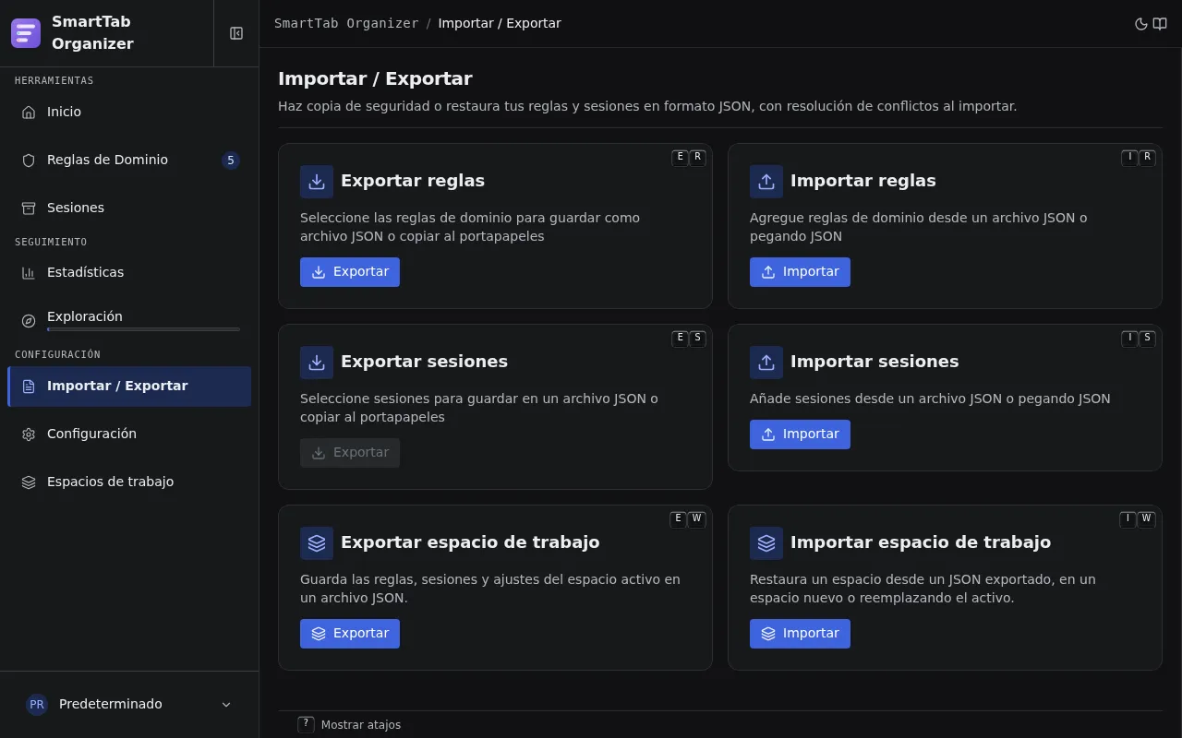
Task: Click Exportar button for rules
Action: tap(350, 272)
